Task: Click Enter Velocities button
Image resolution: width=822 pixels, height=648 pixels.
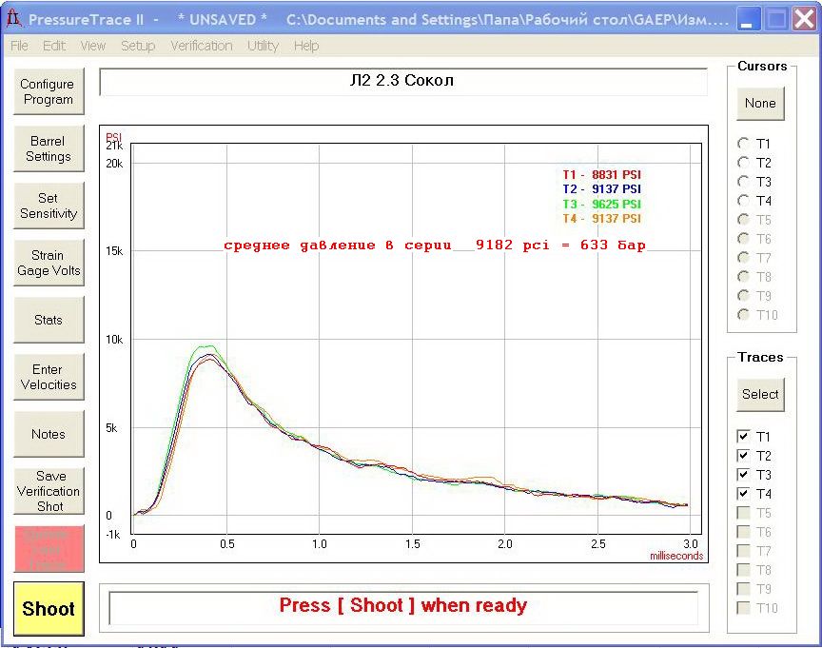Action: [x=48, y=377]
